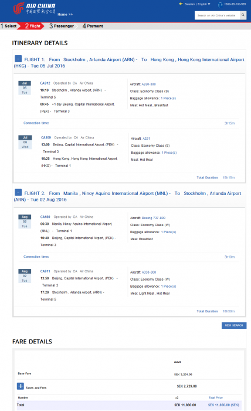Click the NEW SEARCH button
251x411 pixels.
coord(234,325)
